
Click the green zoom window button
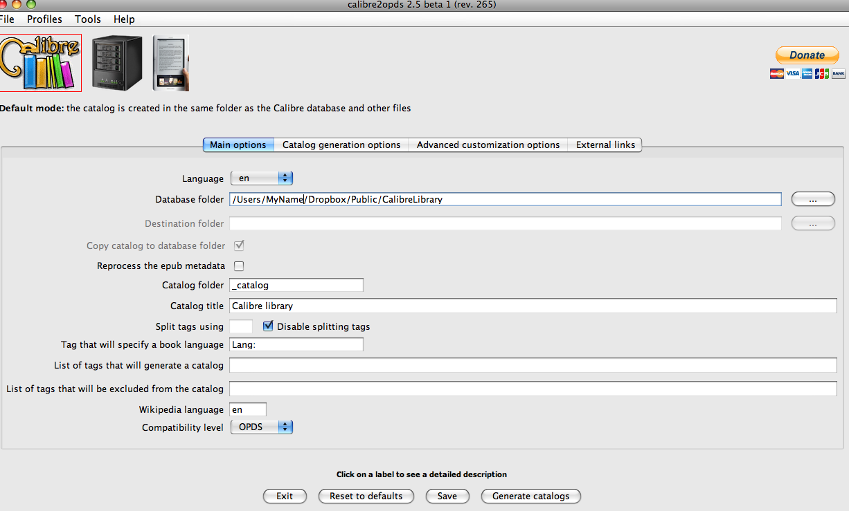coord(31,4)
